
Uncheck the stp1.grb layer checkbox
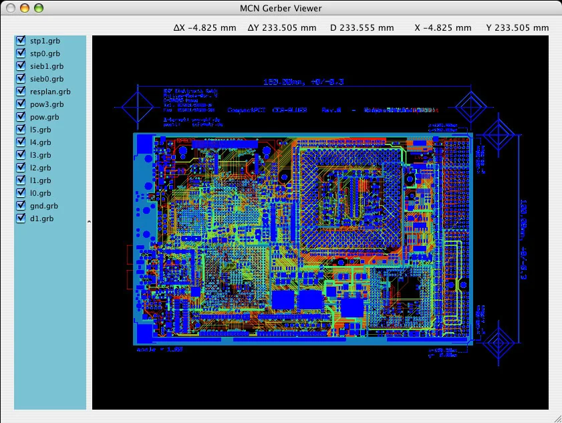20,40
